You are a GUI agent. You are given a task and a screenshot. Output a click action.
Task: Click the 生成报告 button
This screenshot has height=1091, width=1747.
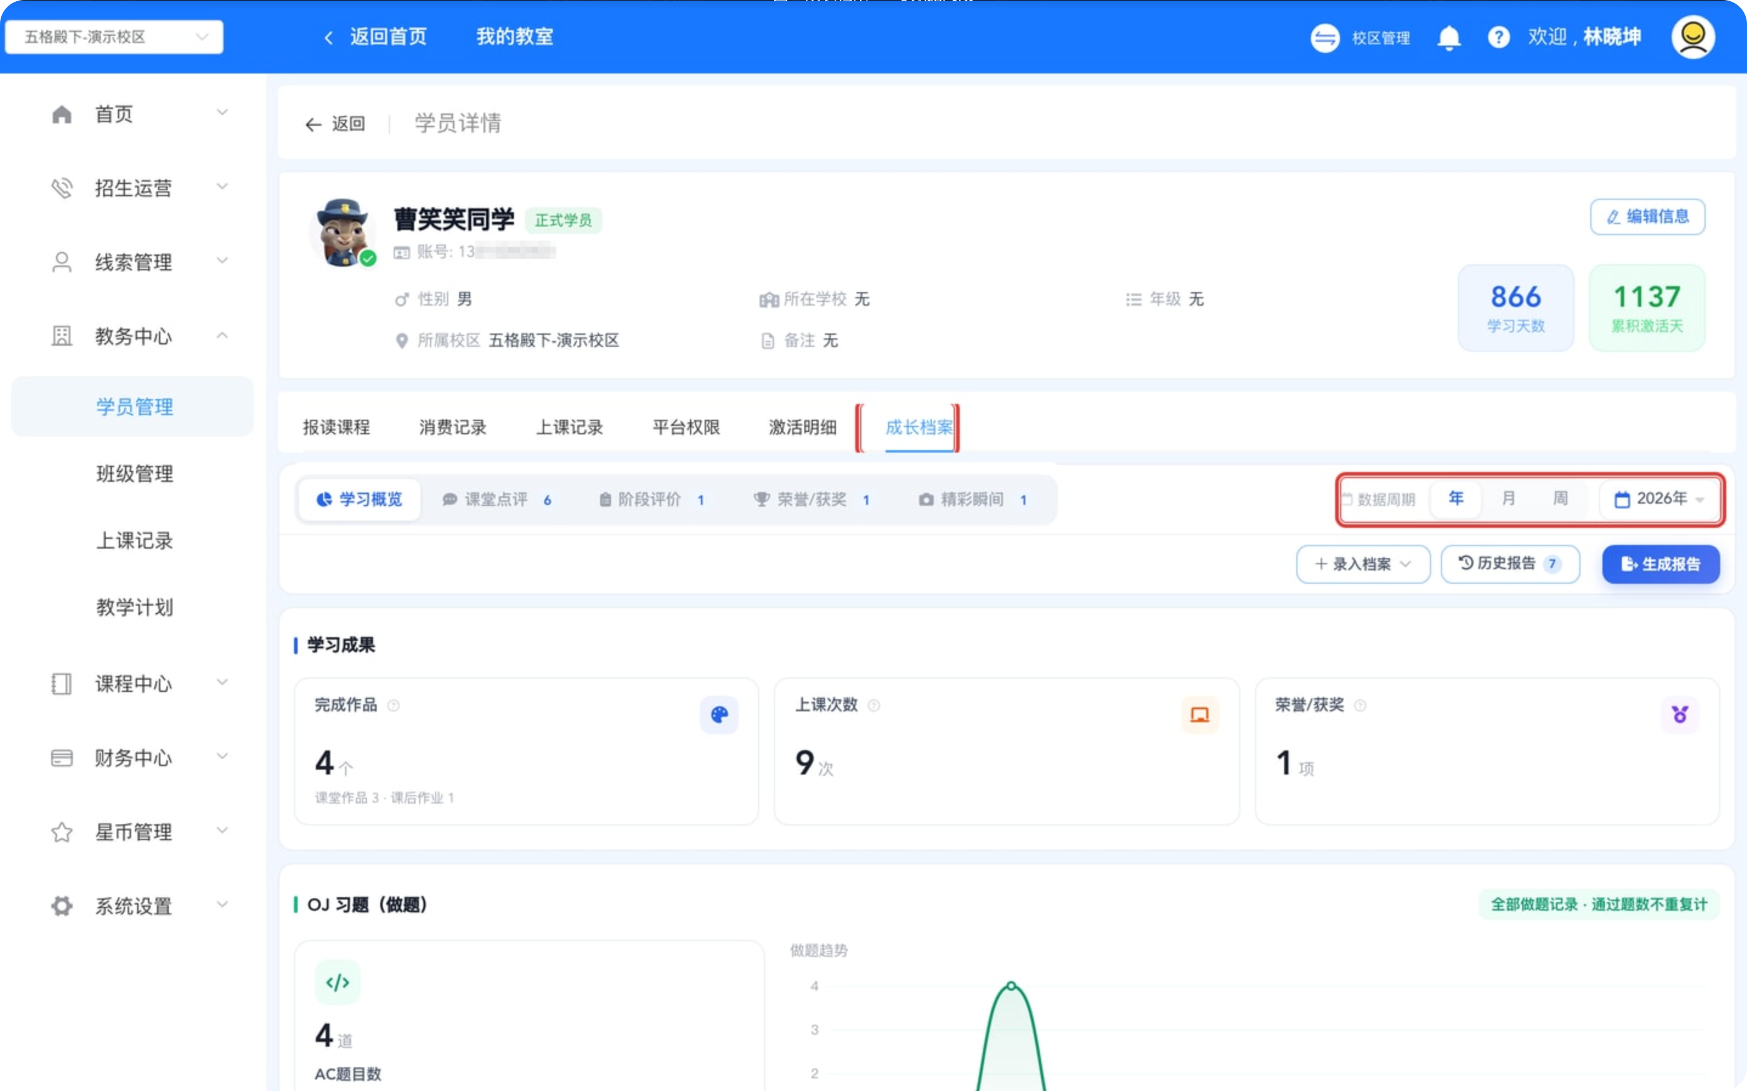coord(1661,564)
